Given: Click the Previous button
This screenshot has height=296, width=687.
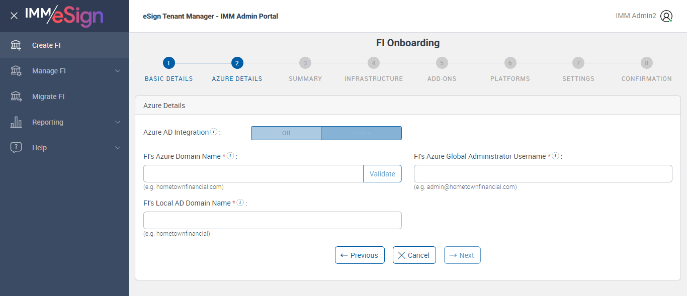Looking at the screenshot, I should pos(360,255).
